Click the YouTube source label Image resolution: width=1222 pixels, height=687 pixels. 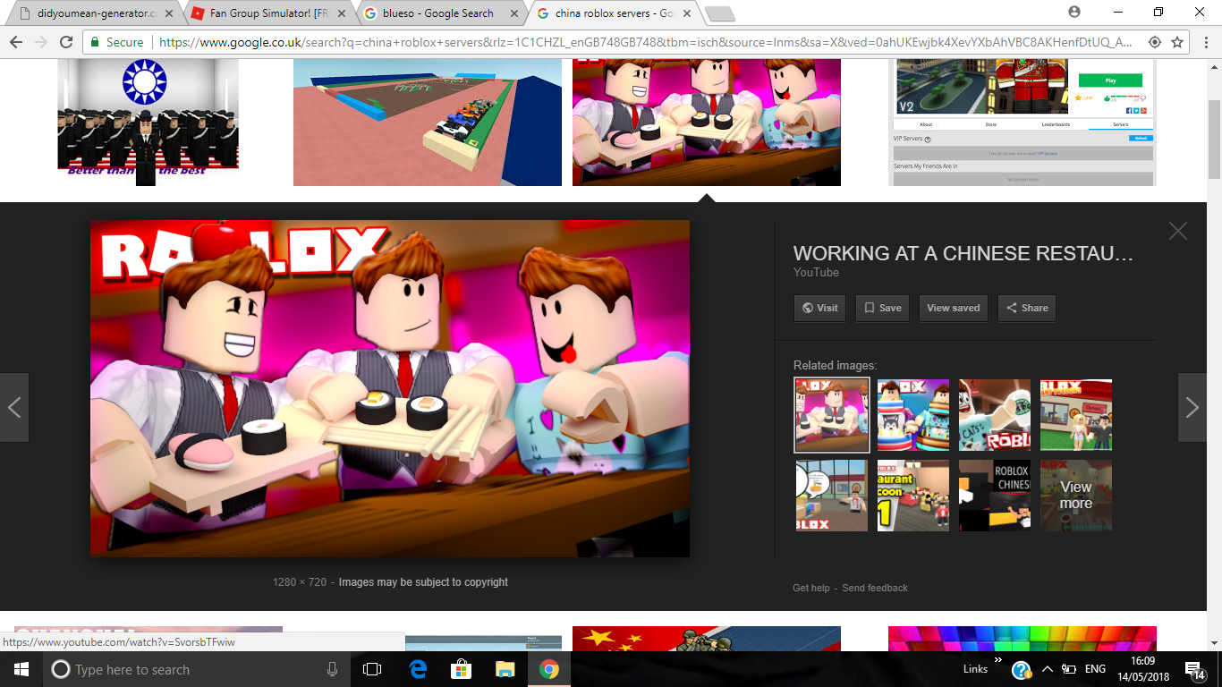[816, 272]
